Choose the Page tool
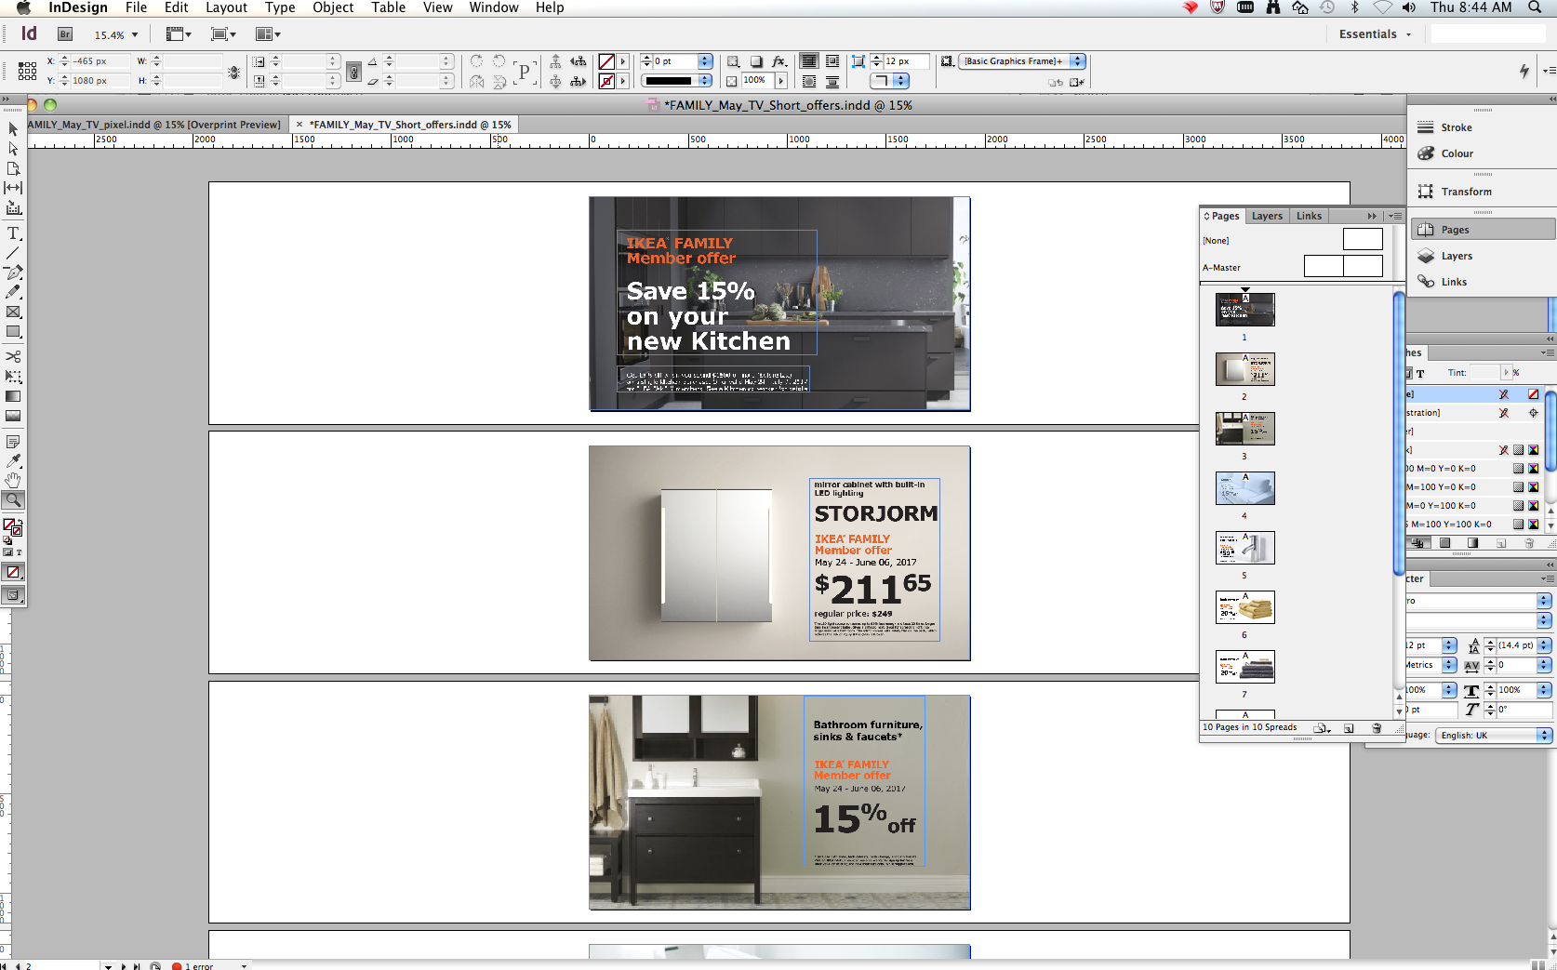 click(13, 168)
